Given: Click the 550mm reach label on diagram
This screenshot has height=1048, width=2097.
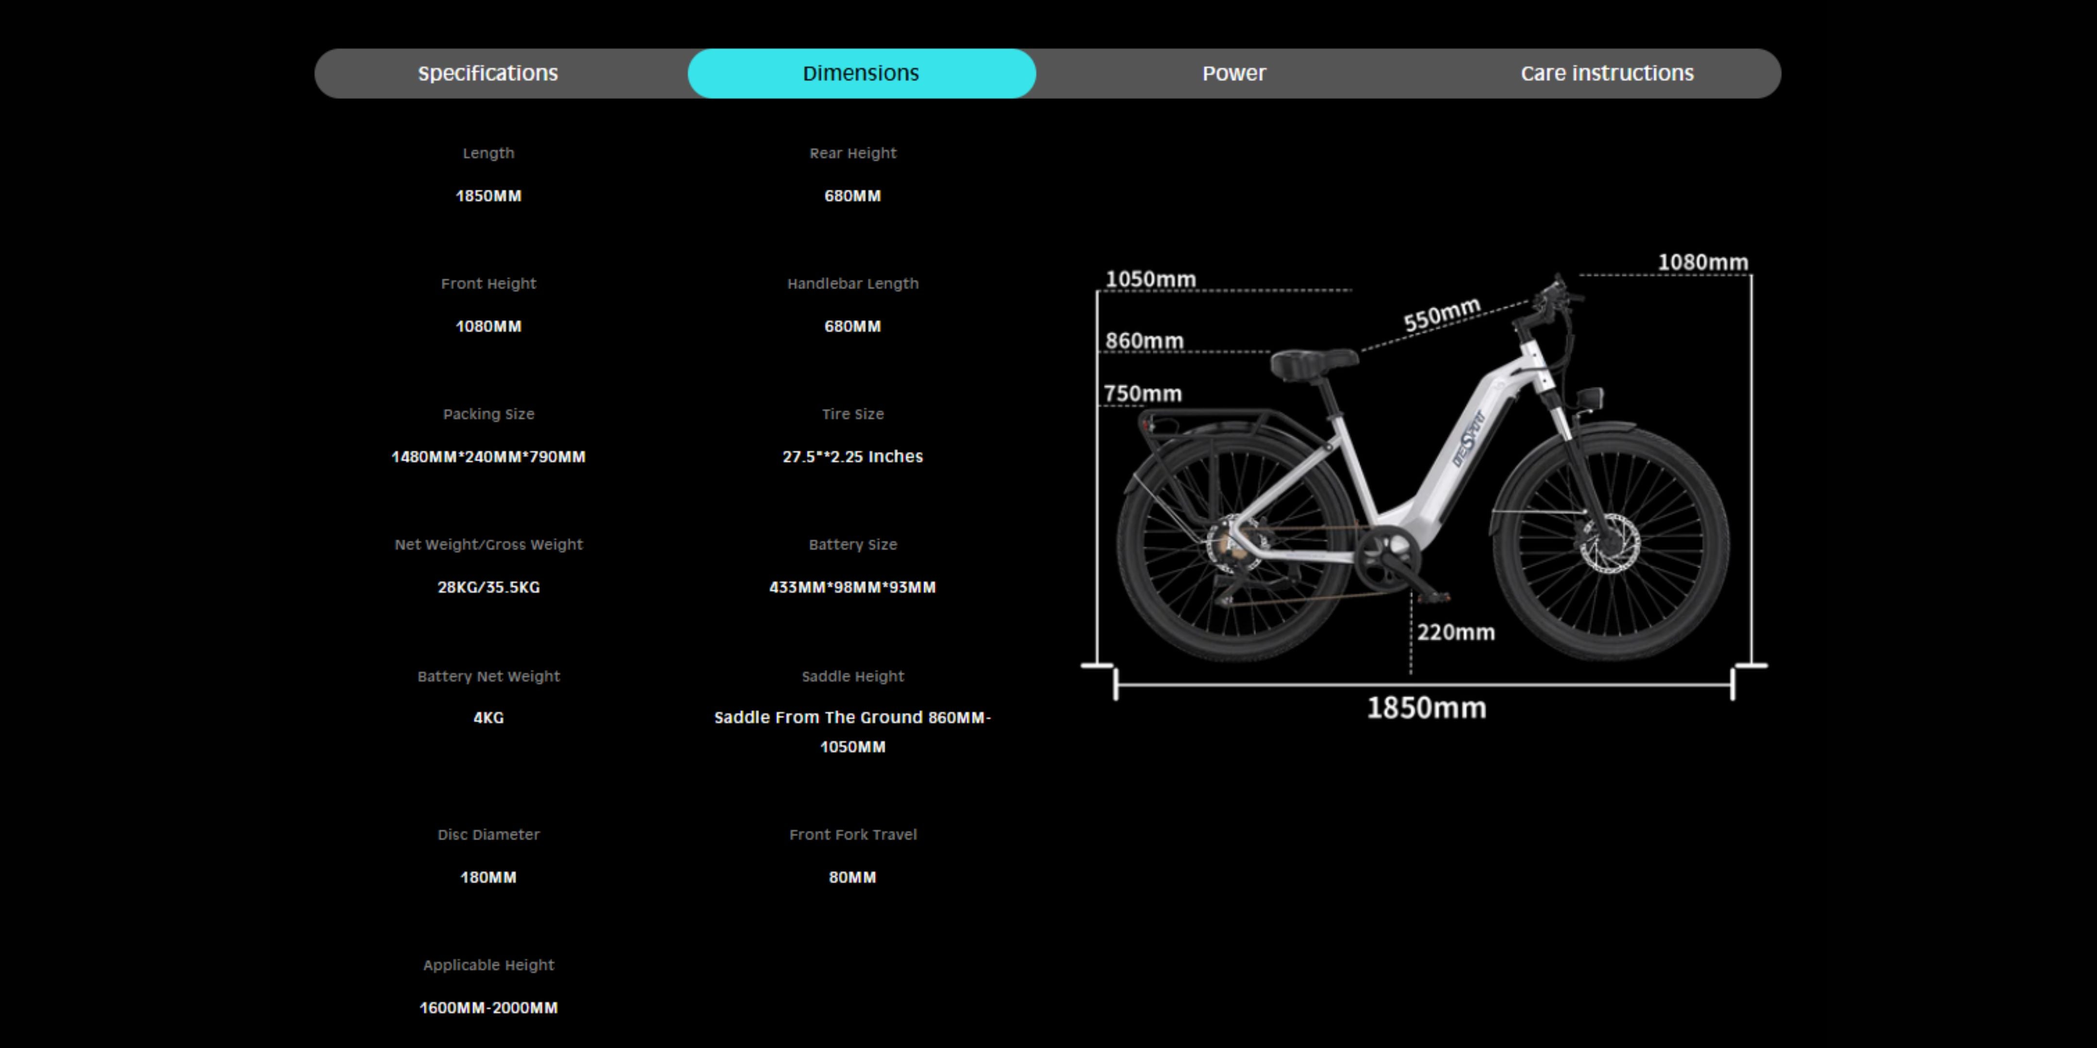Looking at the screenshot, I should coord(1441,314).
